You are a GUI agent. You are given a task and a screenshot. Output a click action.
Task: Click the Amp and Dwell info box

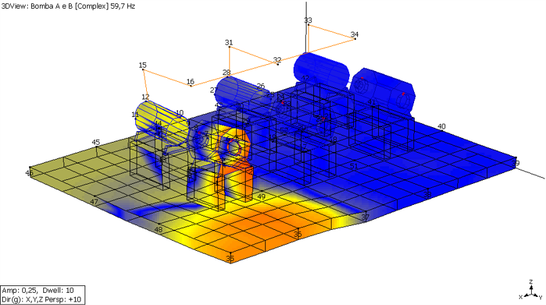click(42, 294)
